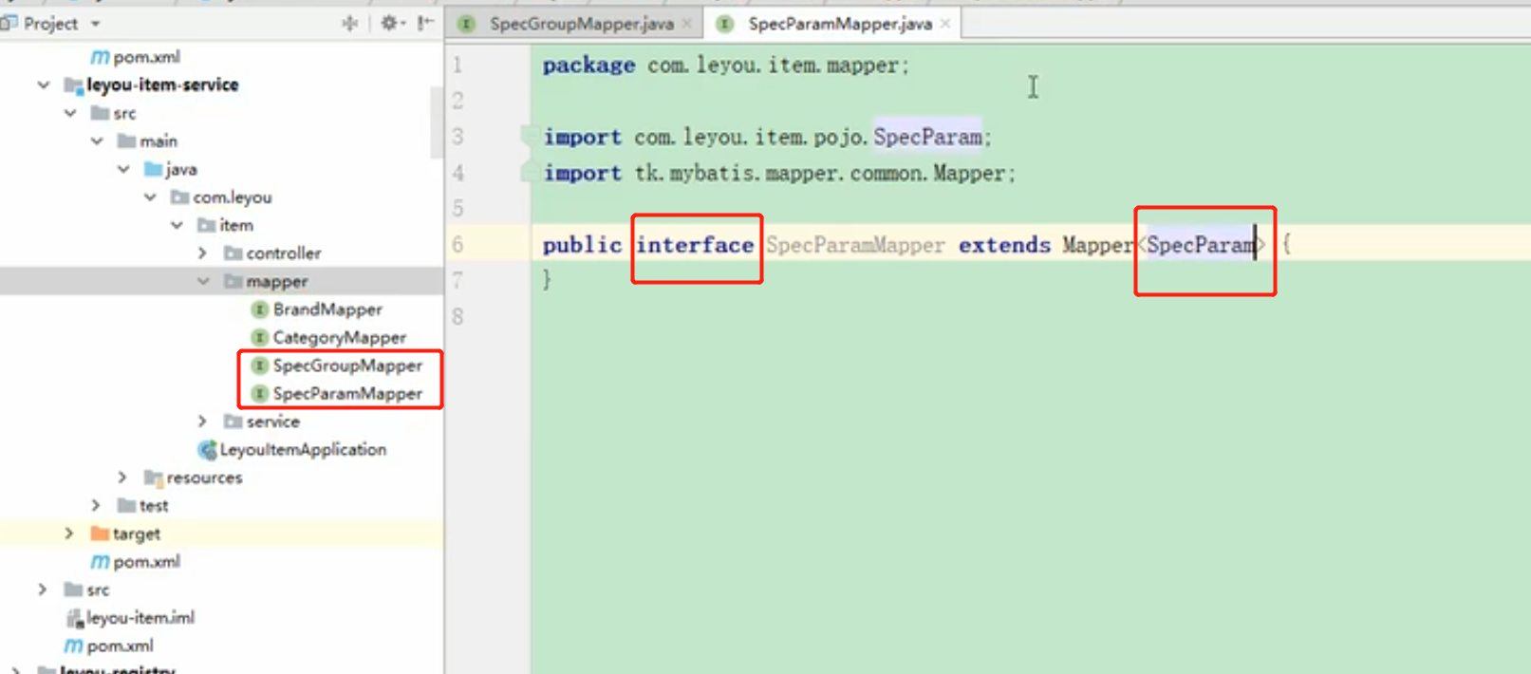The image size is (1531, 674).
Task: Open the Project view dropdown
Action: tap(96, 24)
